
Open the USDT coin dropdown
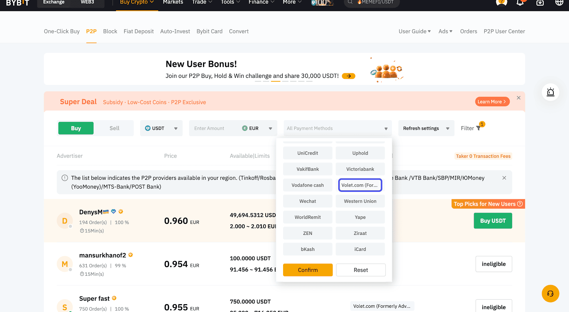pyautogui.click(x=161, y=128)
